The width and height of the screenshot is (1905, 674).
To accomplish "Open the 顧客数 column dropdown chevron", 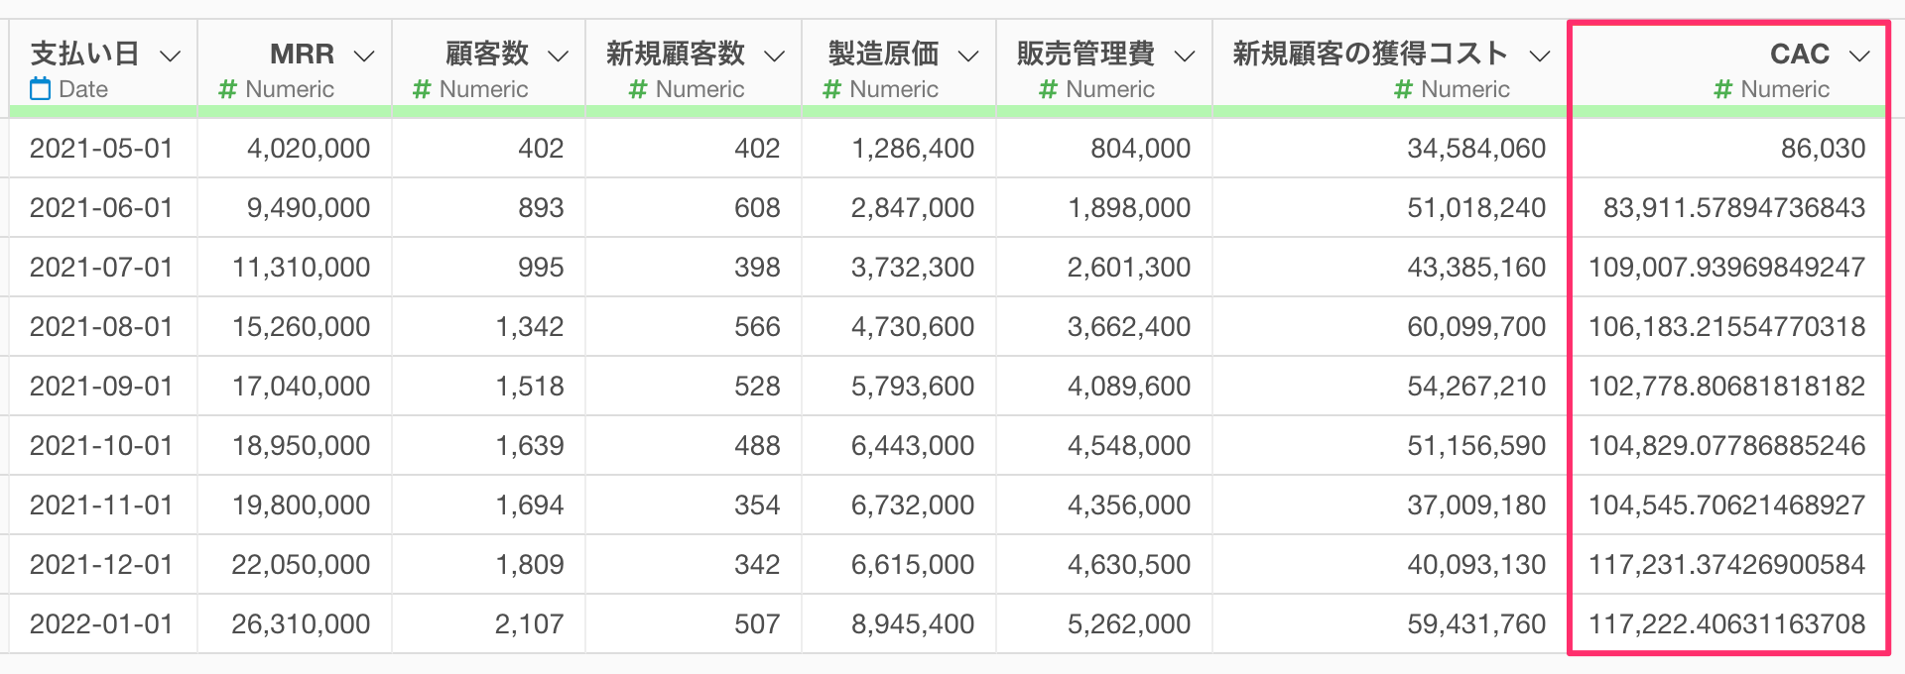I will click(x=559, y=56).
